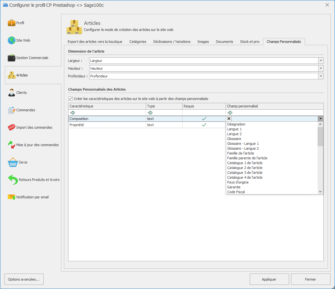
Task: Open the Images tab
Action: click(x=203, y=42)
